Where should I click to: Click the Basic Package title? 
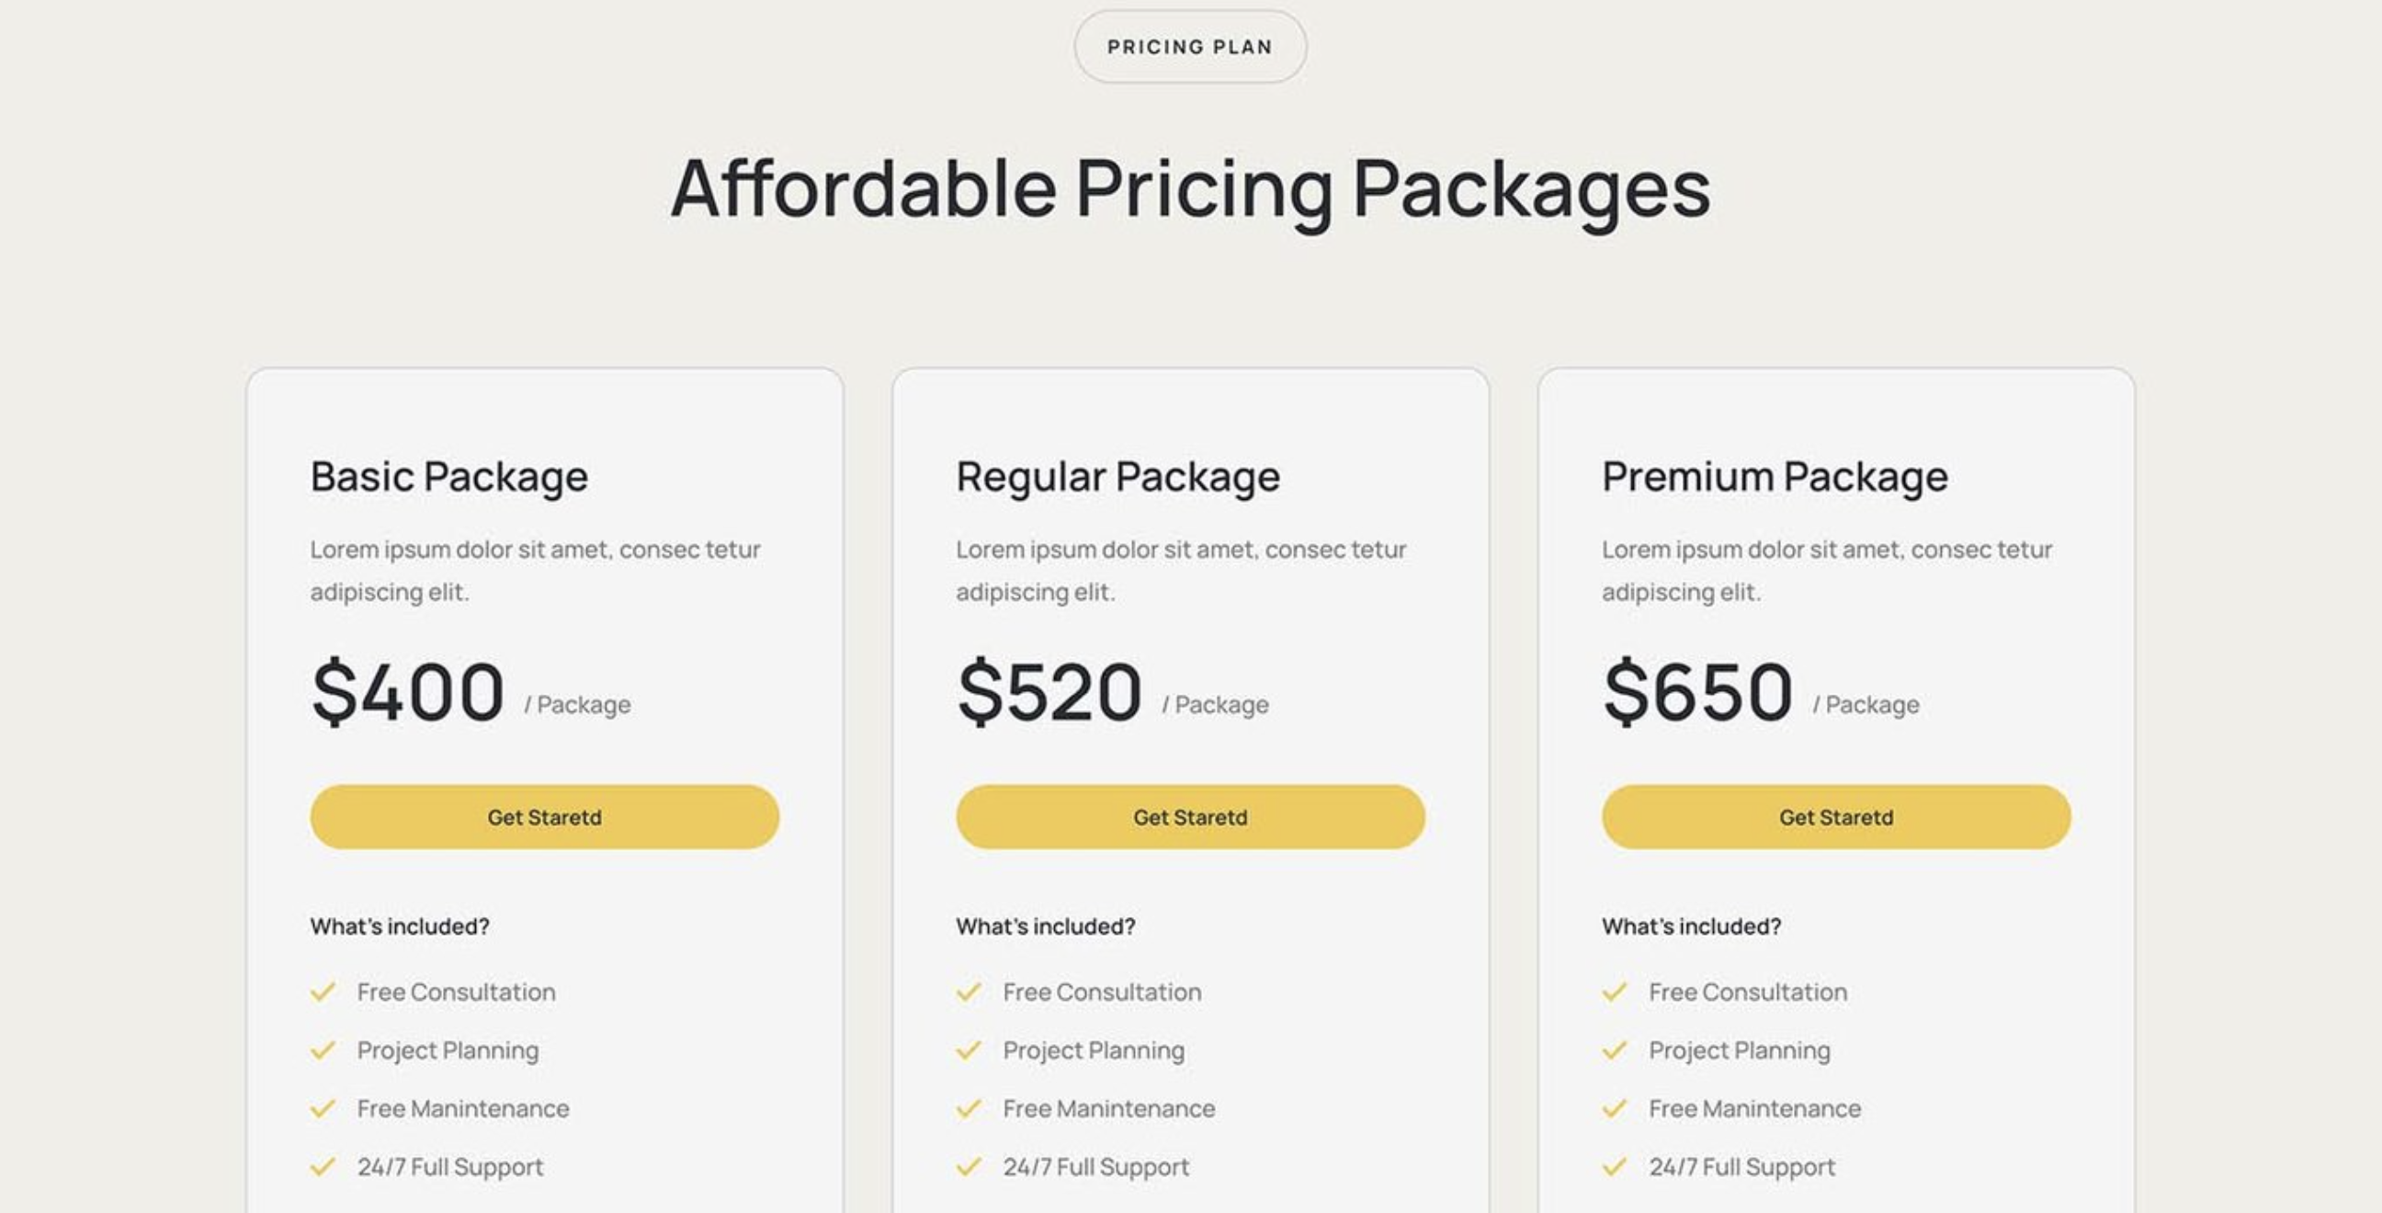tap(449, 477)
